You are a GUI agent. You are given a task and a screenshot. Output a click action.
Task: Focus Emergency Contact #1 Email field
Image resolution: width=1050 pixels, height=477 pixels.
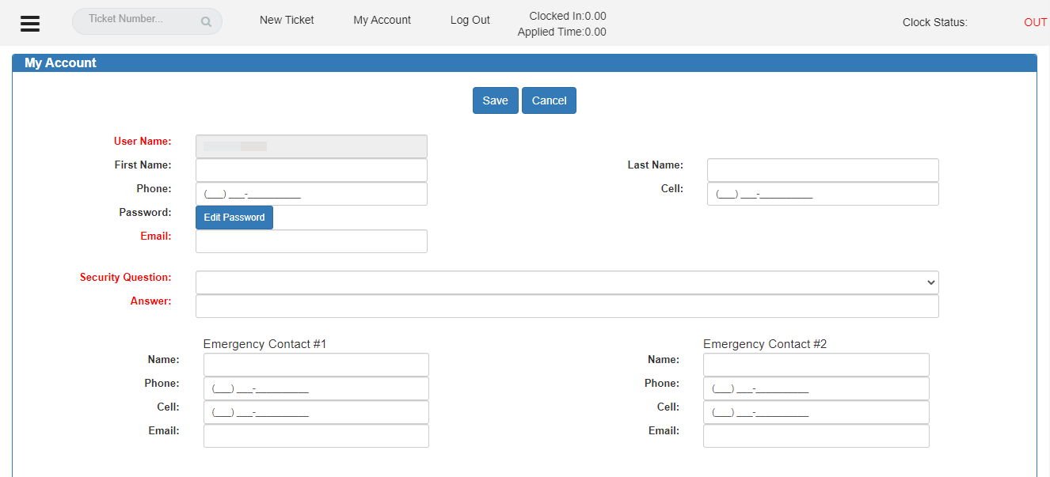pyautogui.click(x=316, y=436)
